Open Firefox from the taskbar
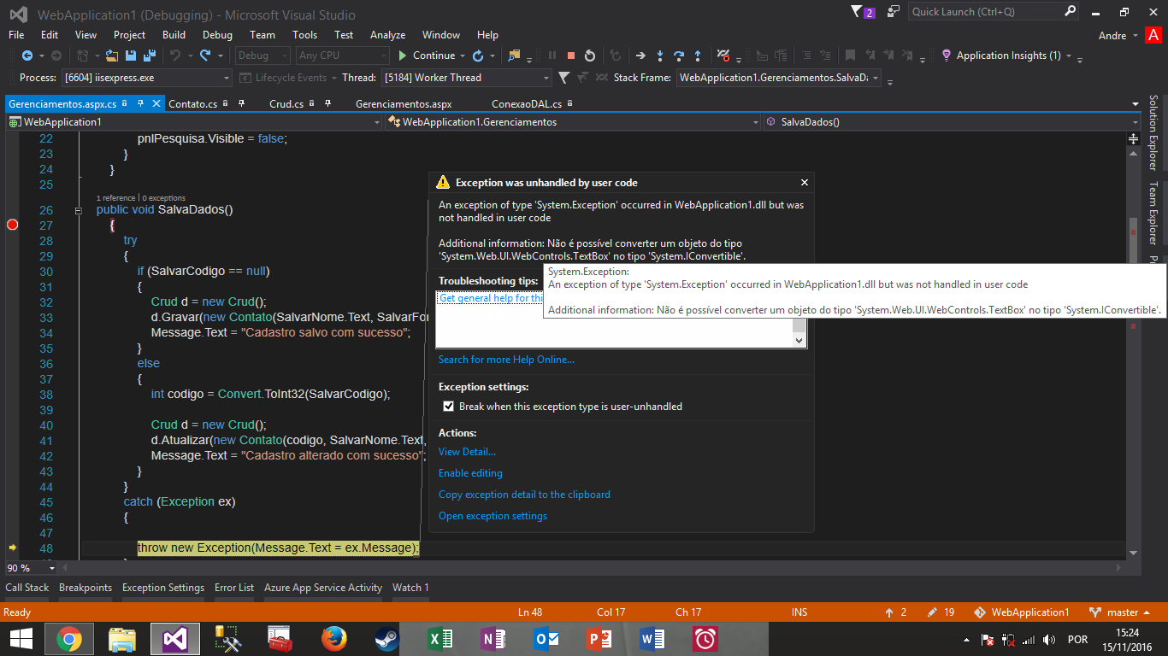 tap(334, 639)
